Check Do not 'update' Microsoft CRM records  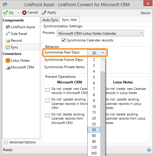[48, 100]
